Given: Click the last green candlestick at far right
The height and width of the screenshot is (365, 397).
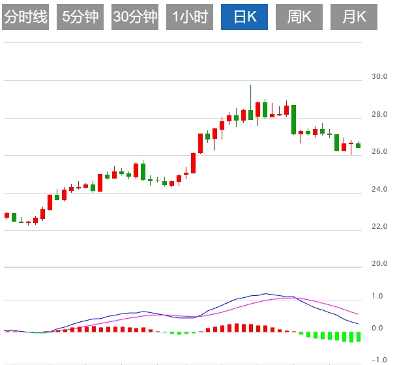Looking at the screenshot, I should [x=358, y=145].
